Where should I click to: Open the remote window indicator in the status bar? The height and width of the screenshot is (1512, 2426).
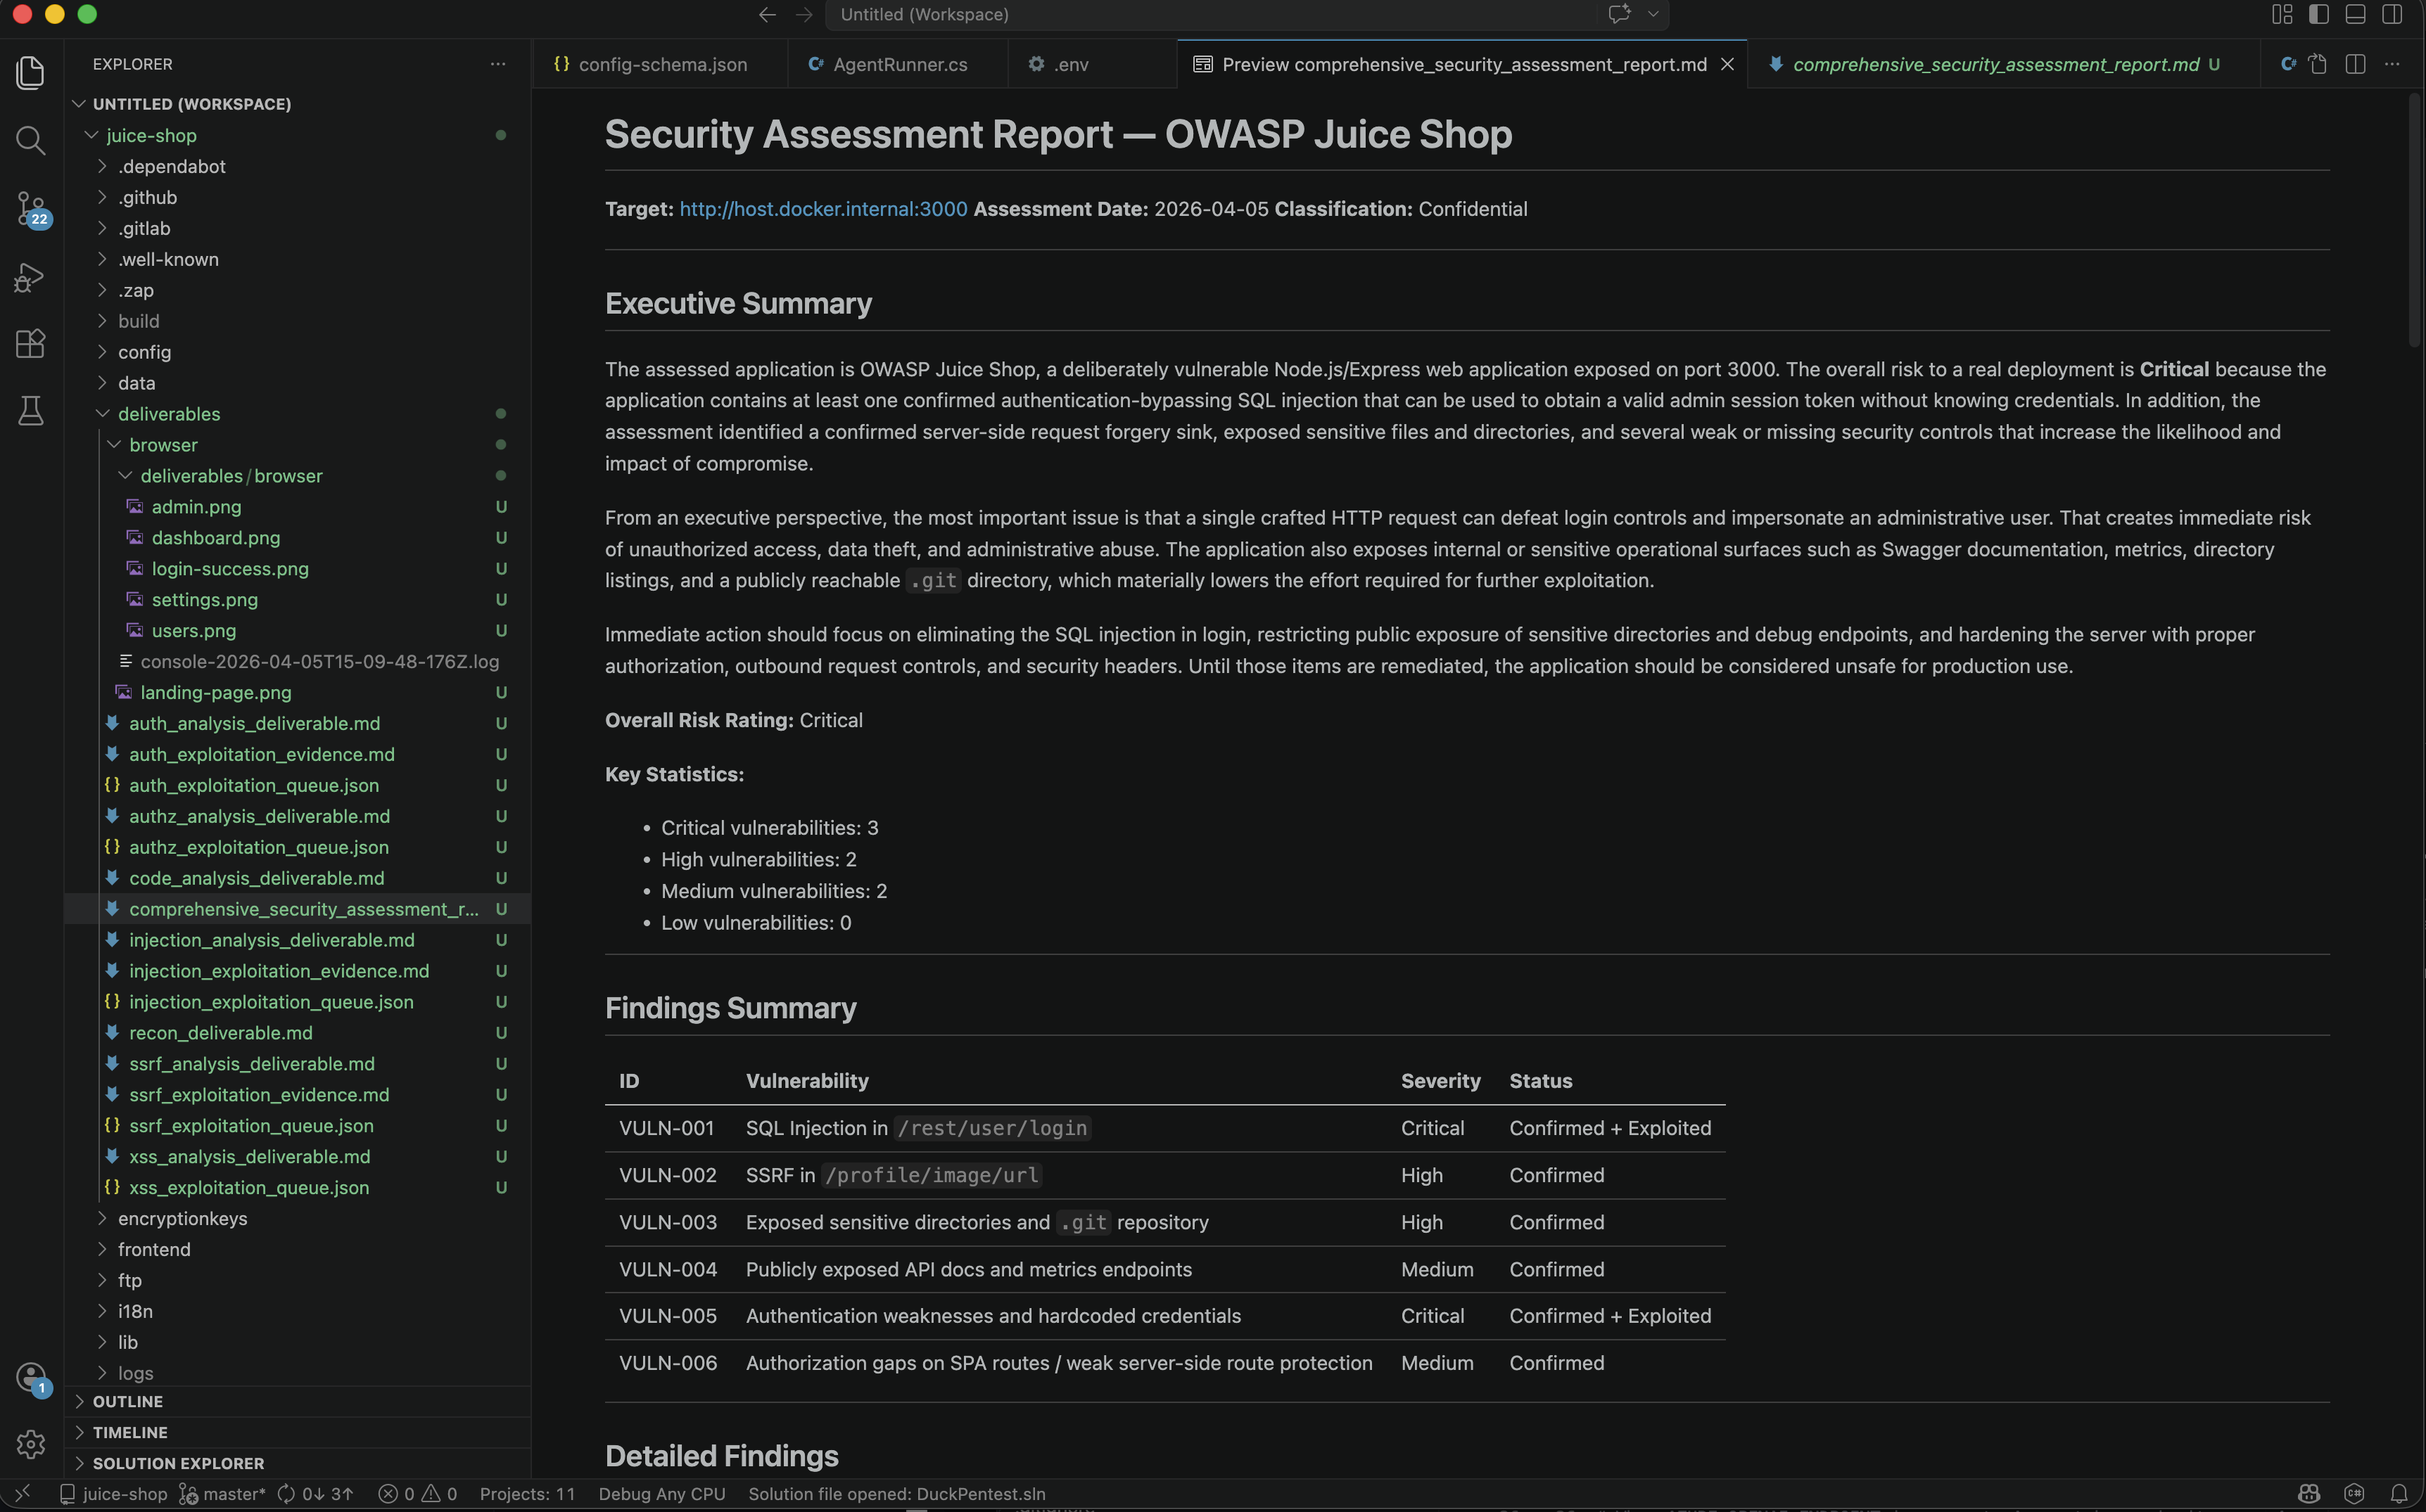[x=22, y=1494]
